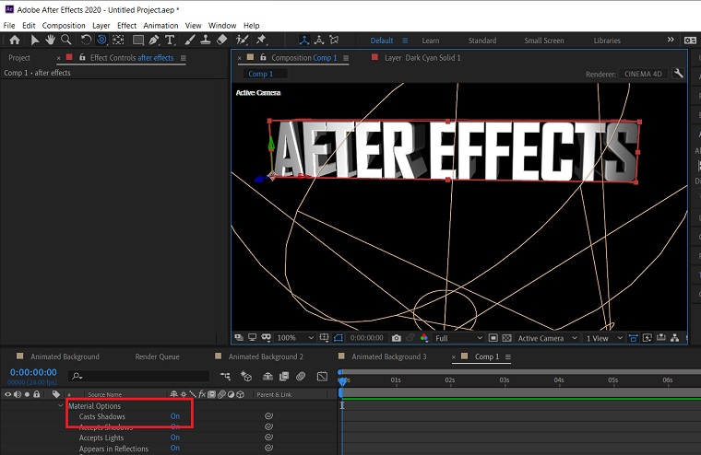Toggle Accepts Lights On value

pyautogui.click(x=174, y=437)
